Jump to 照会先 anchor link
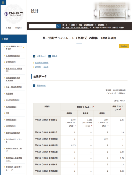The height and width of the screenshot is (175, 132). (x=55, y=56)
